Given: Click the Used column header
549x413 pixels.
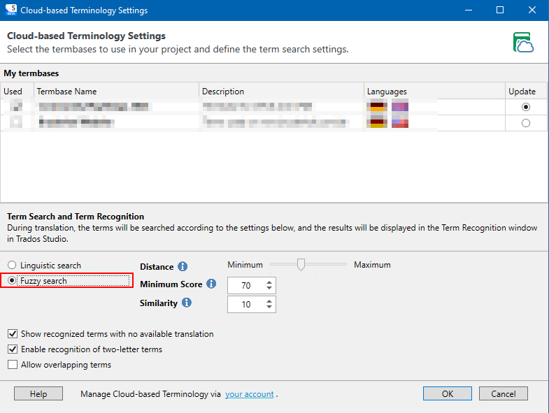Looking at the screenshot, I should (x=17, y=91).
